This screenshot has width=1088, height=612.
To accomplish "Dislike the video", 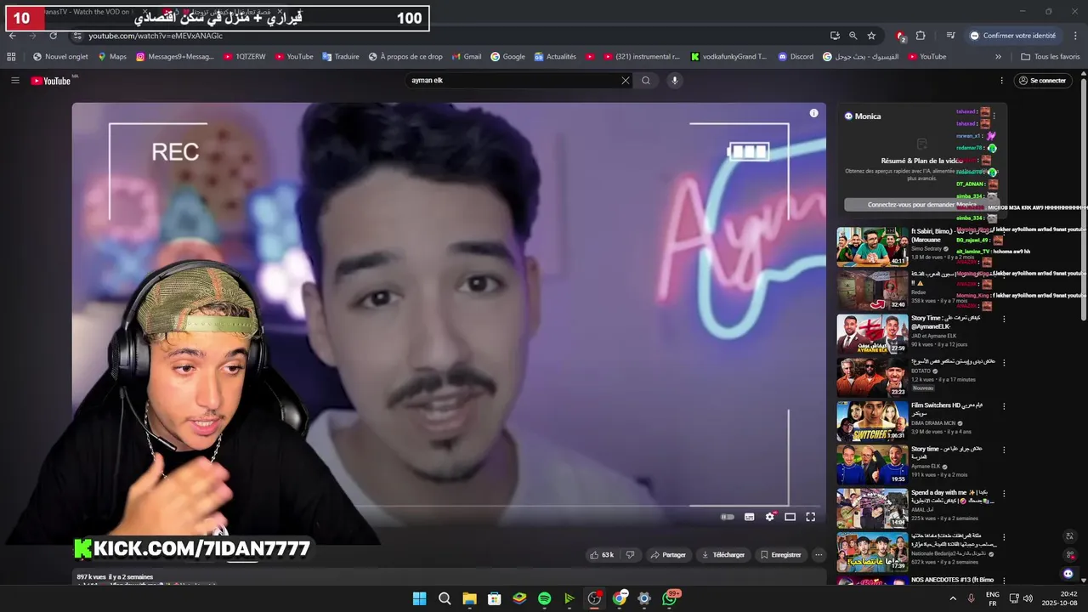I will (630, 554).
